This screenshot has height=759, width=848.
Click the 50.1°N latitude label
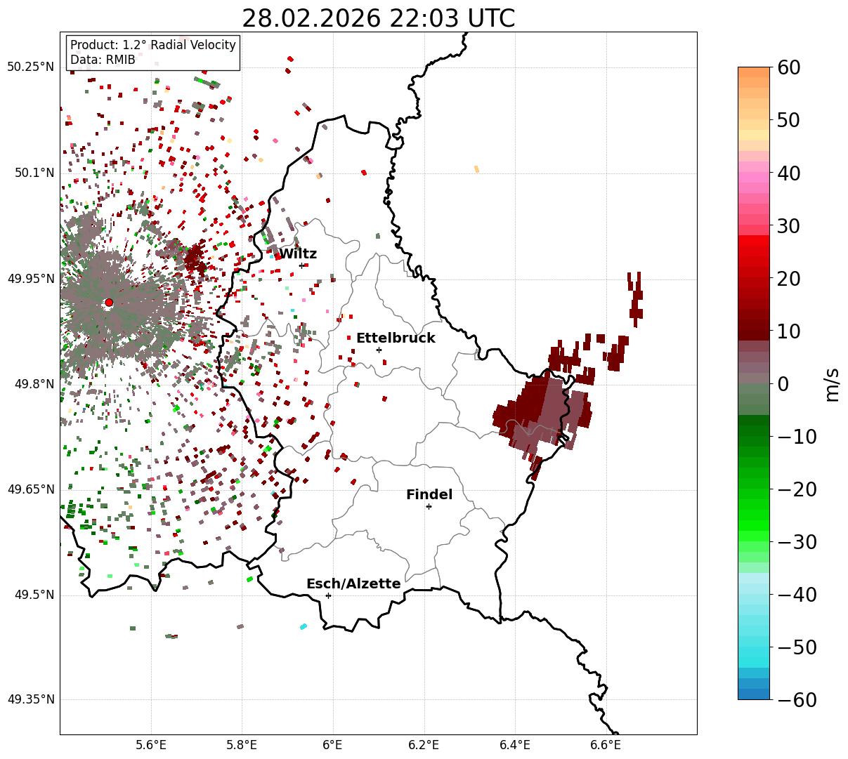click(34, 173)
